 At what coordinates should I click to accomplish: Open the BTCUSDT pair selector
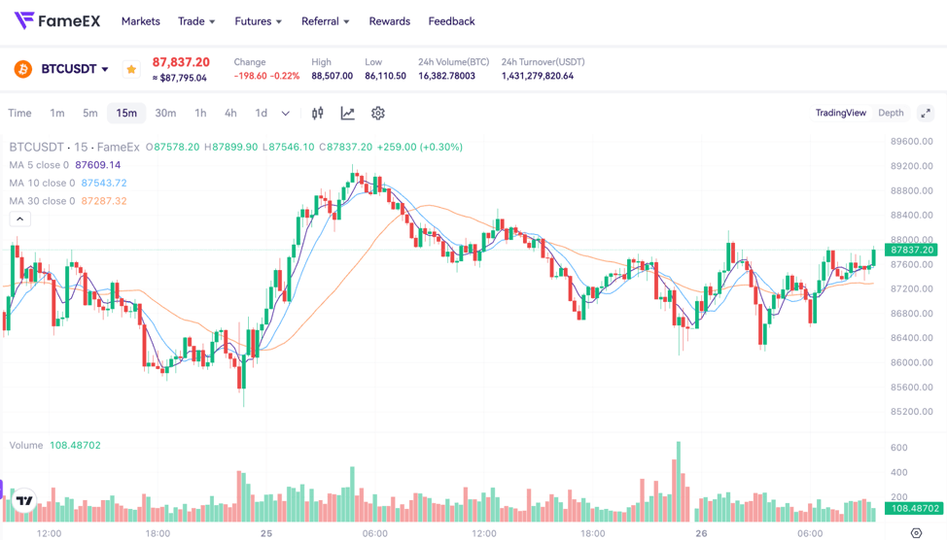coord(75,69)
